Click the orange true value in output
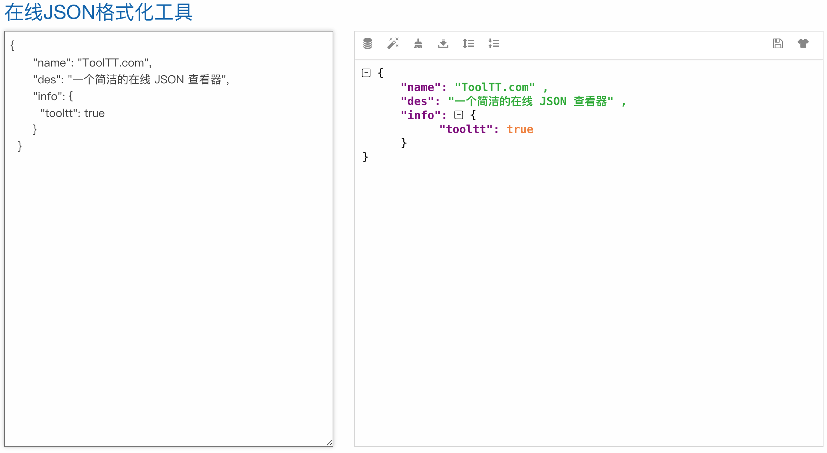 (520, 129)
